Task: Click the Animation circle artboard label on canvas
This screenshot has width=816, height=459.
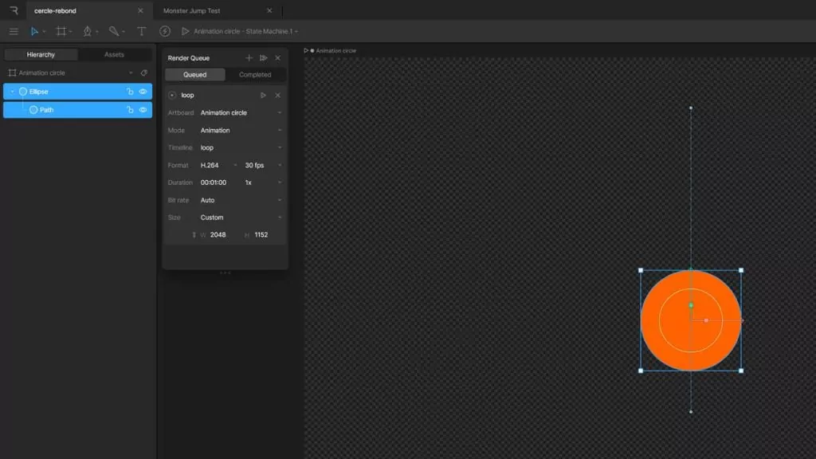Action: pyautogui.click(x=335, y=50)
